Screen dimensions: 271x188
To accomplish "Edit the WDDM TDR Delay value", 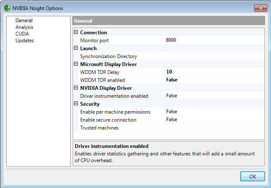I will point(214,72).
